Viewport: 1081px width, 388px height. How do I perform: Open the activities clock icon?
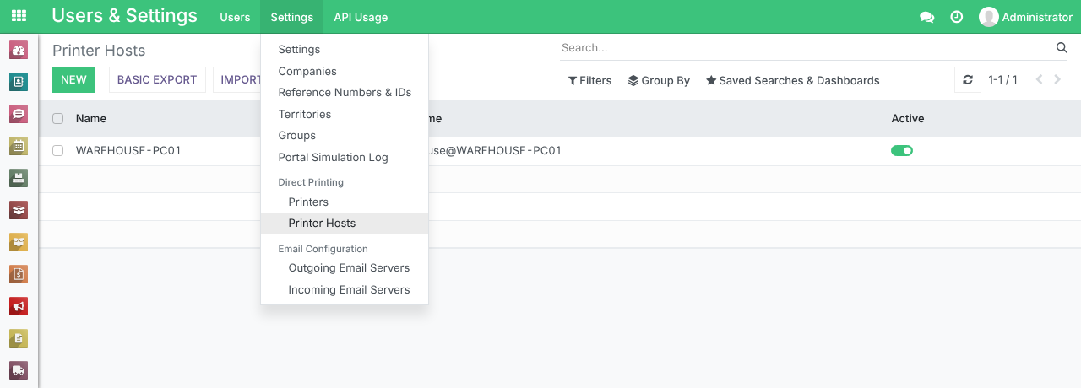(x=957, y=17)
